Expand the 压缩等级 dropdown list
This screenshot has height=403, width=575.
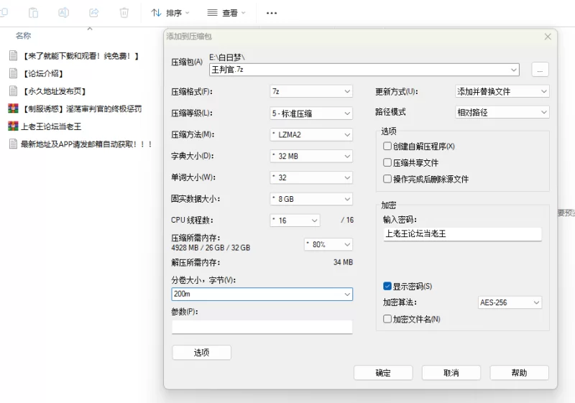coord(310,114)
